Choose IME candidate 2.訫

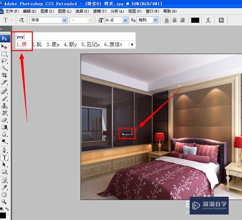pyautogui.click(x=37, y=45)
